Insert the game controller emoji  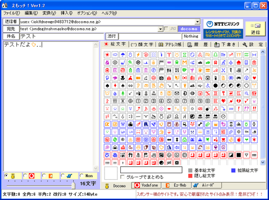pos(239,78)
